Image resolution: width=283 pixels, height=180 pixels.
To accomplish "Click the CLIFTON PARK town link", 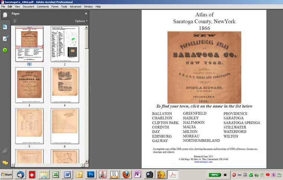I will coord(165,123).
